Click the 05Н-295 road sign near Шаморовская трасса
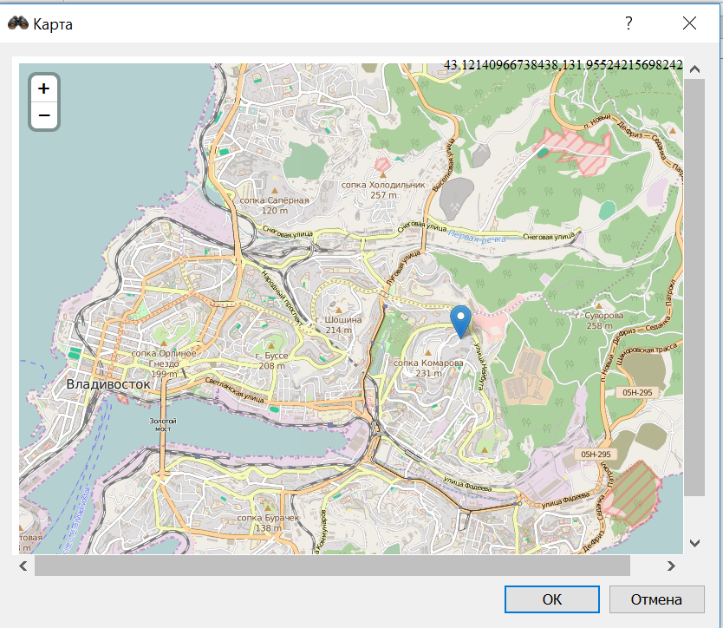723x628 pixels. pos(637,393)
